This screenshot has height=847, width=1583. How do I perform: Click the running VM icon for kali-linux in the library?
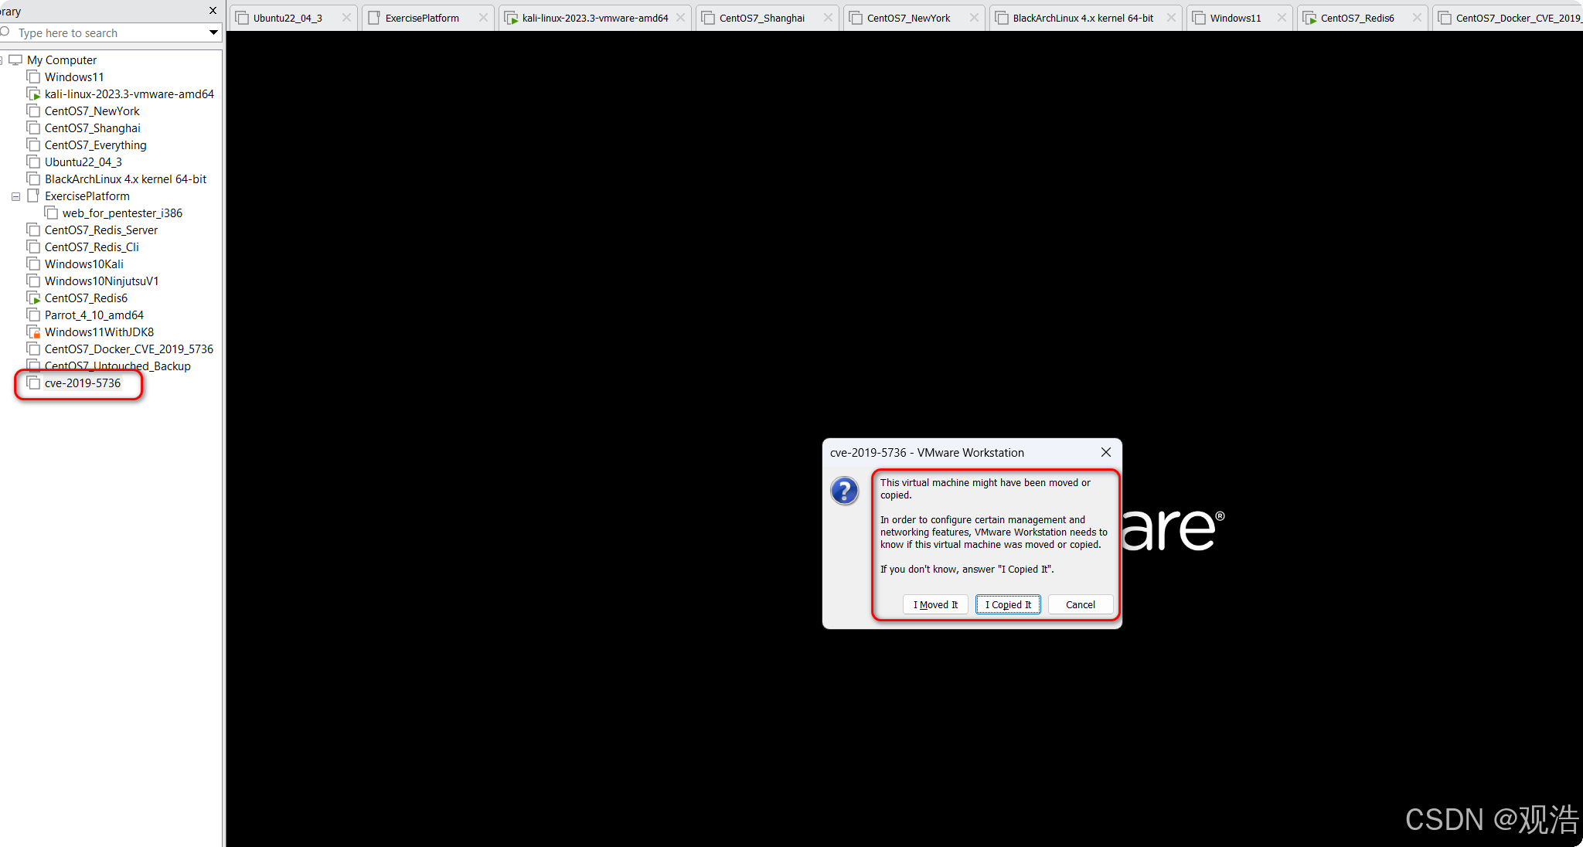click(33, 94)
